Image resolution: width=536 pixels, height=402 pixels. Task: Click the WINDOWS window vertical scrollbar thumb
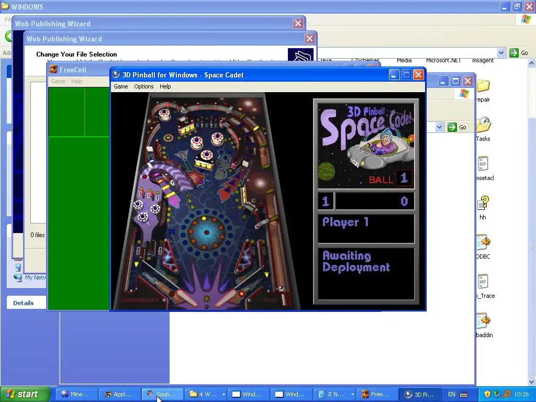pyautogui.click(x=532, y=247)
